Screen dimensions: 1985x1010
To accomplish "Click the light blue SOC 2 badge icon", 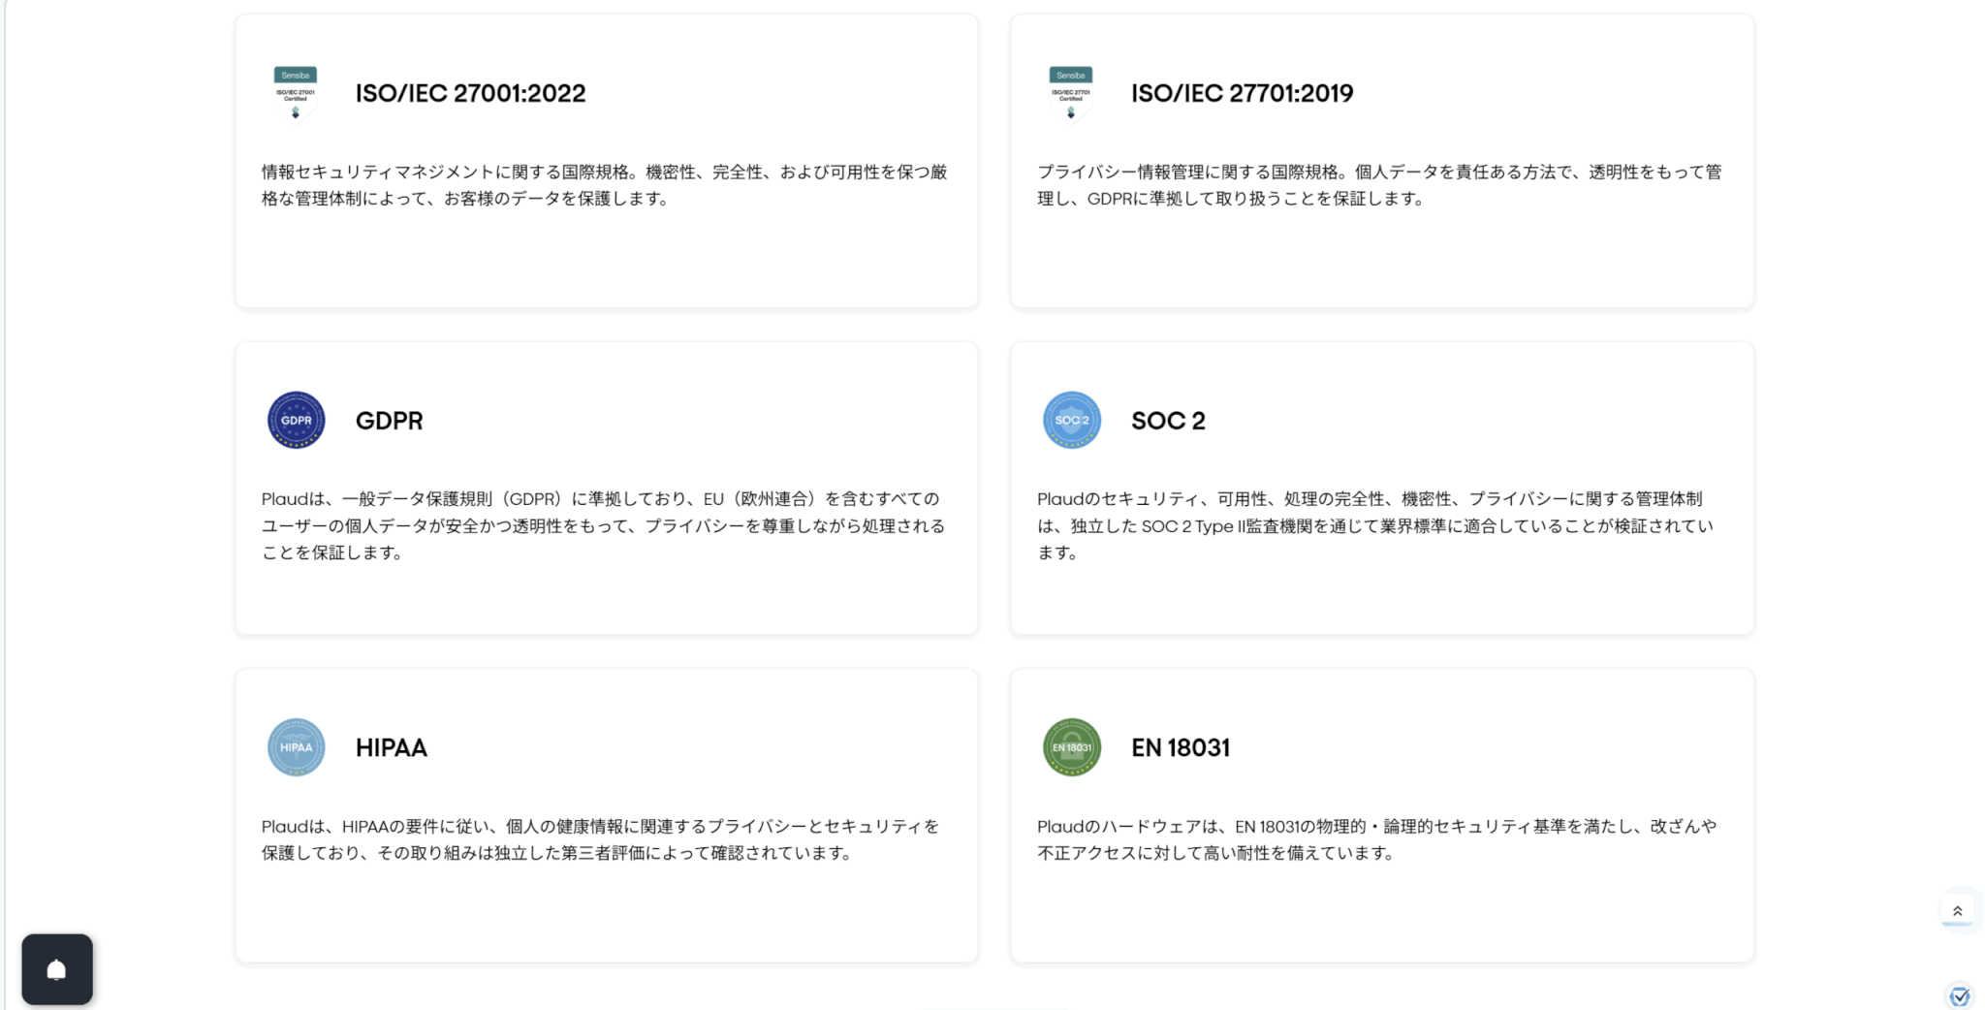I will 1071,420.
